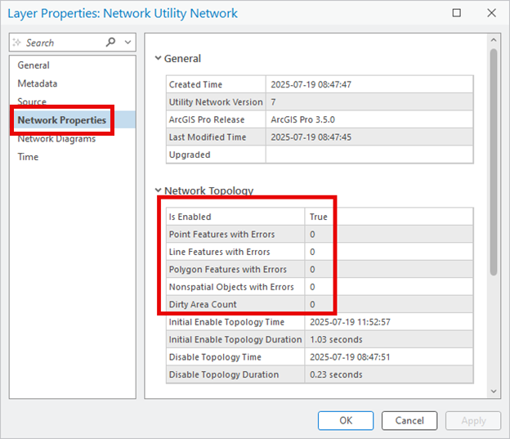The width and height of the screenshot is (510, 439).
Task: Maximize the Layer Properties window
Action: coord(456,13)
